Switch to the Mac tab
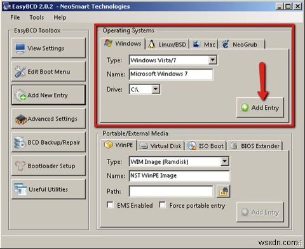The width and height of the screenshot is (305, 249). 204,44
